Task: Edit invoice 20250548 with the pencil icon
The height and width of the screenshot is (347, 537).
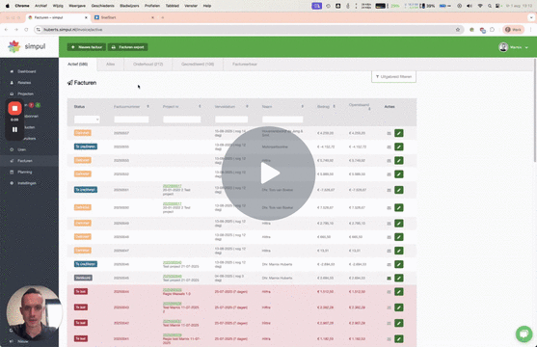Action: coord(398,237)
